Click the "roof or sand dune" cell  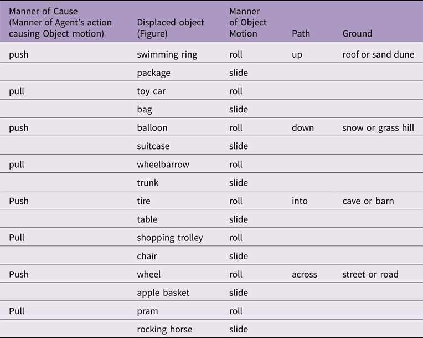[378, 55]
